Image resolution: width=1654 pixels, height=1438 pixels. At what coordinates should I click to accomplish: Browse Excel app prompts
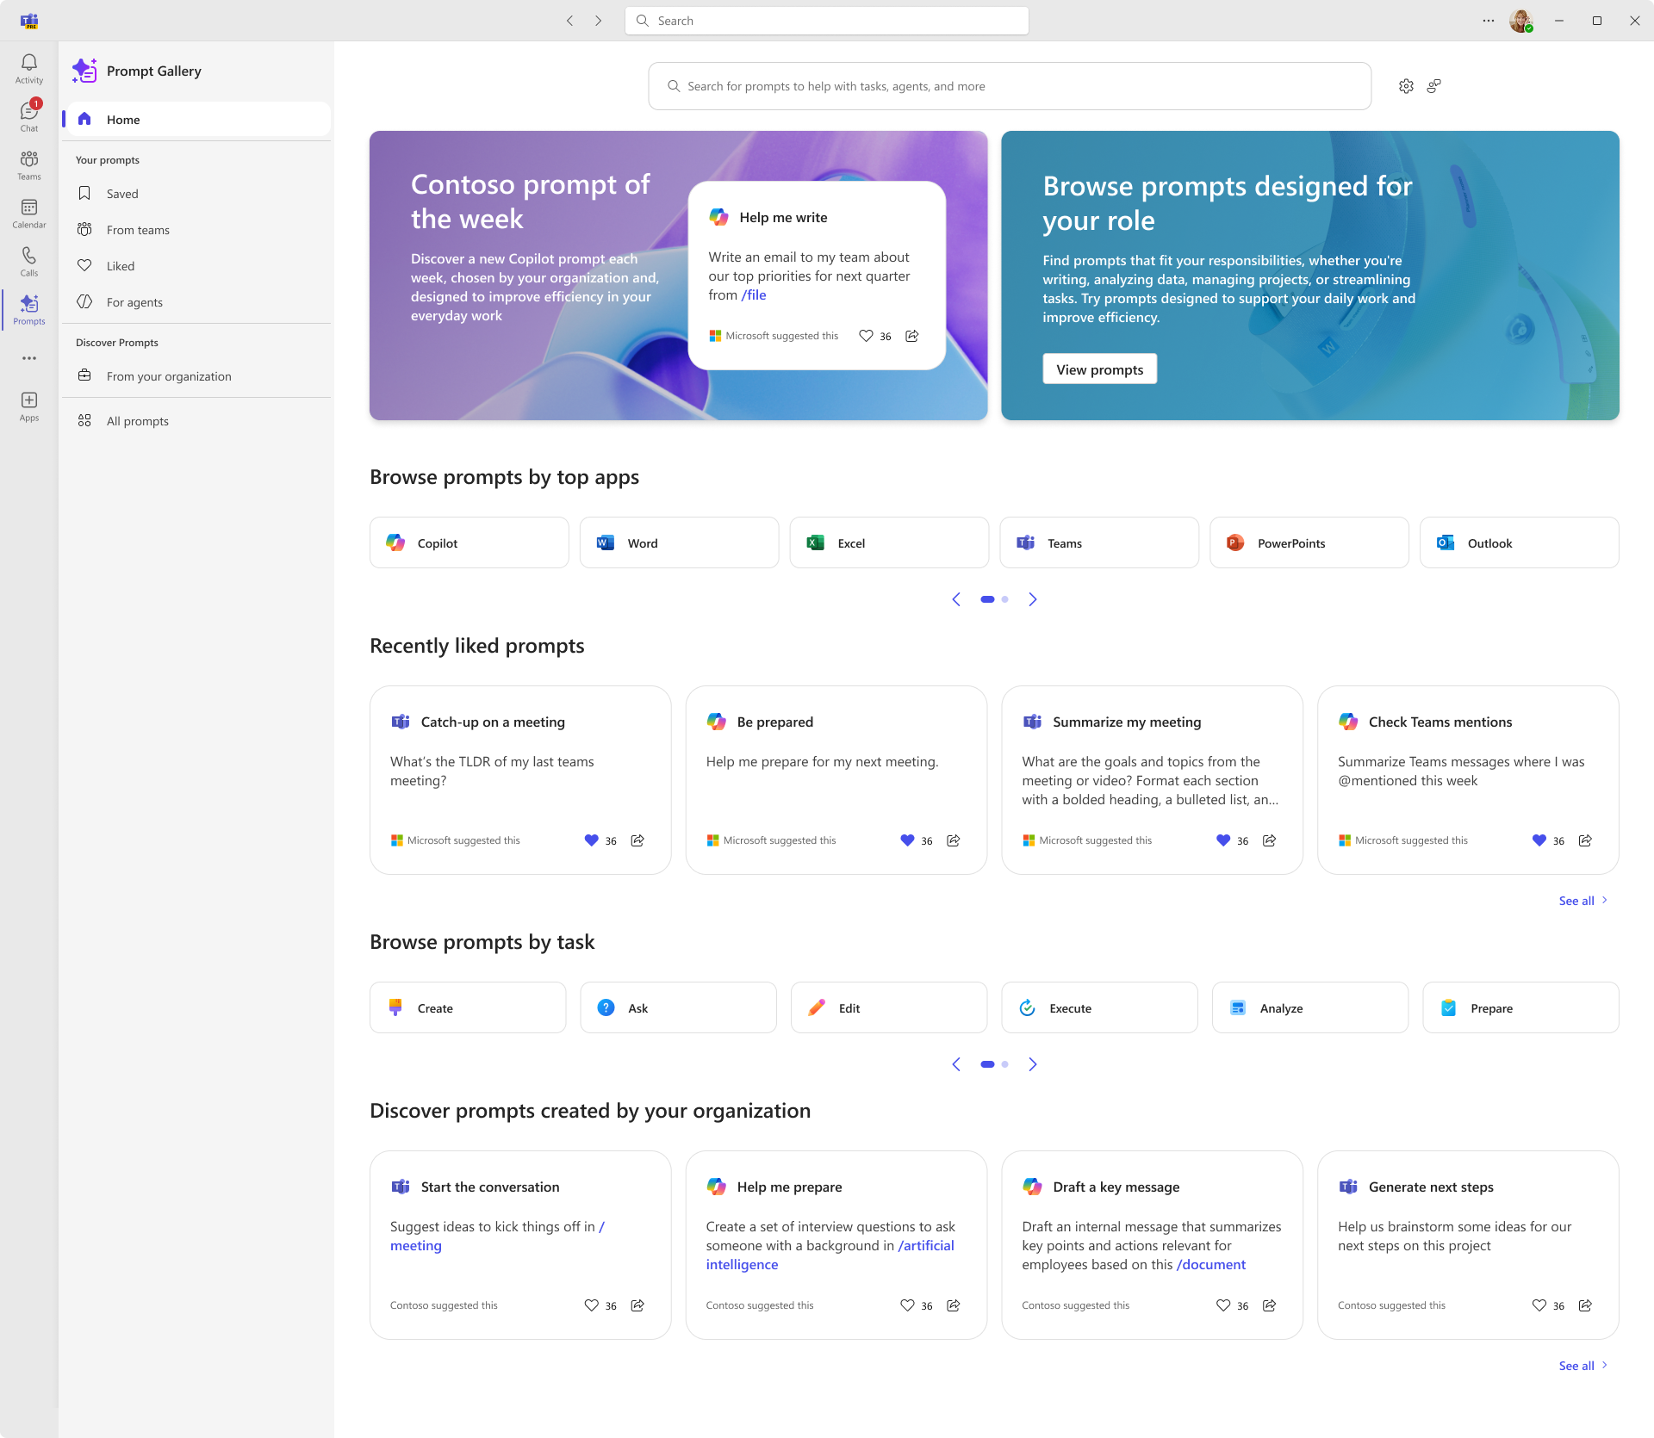point(889,543)
